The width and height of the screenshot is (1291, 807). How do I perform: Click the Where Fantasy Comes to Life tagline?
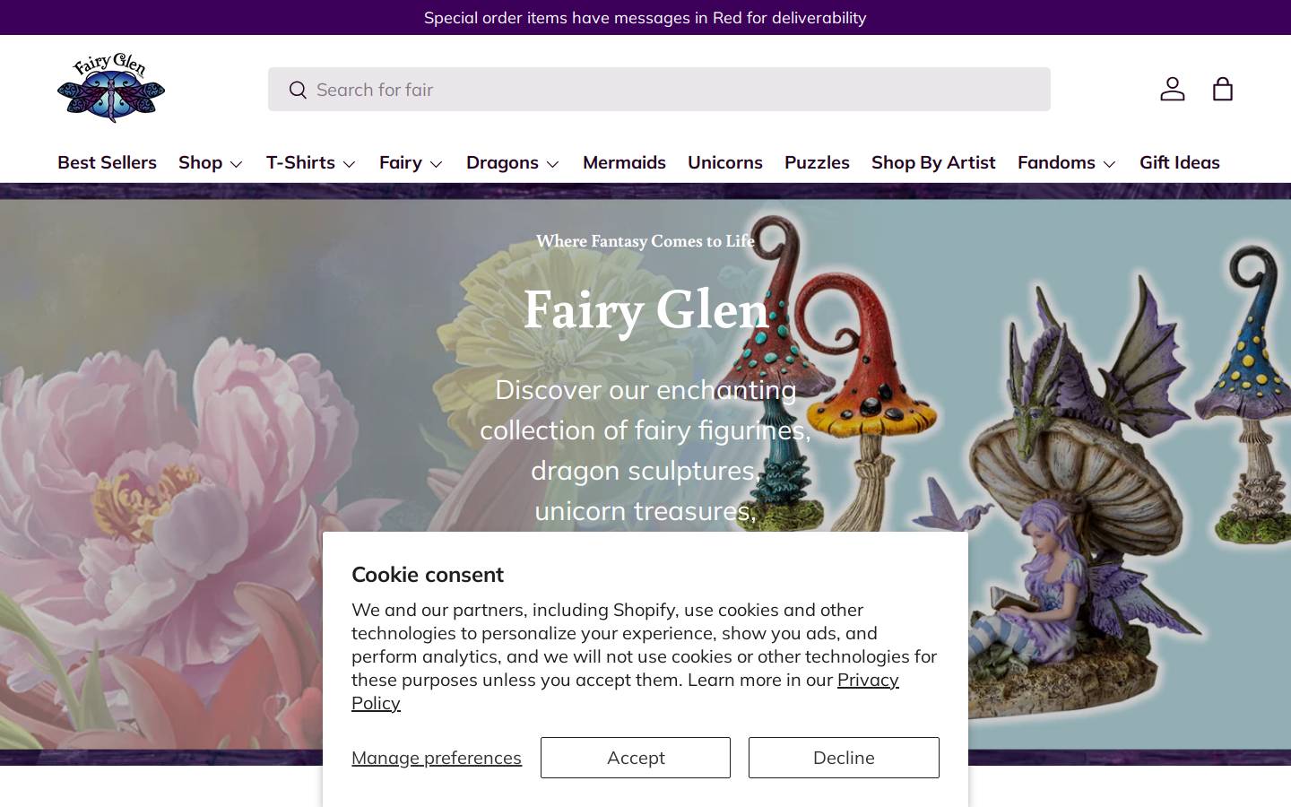[x=645, y=240]
